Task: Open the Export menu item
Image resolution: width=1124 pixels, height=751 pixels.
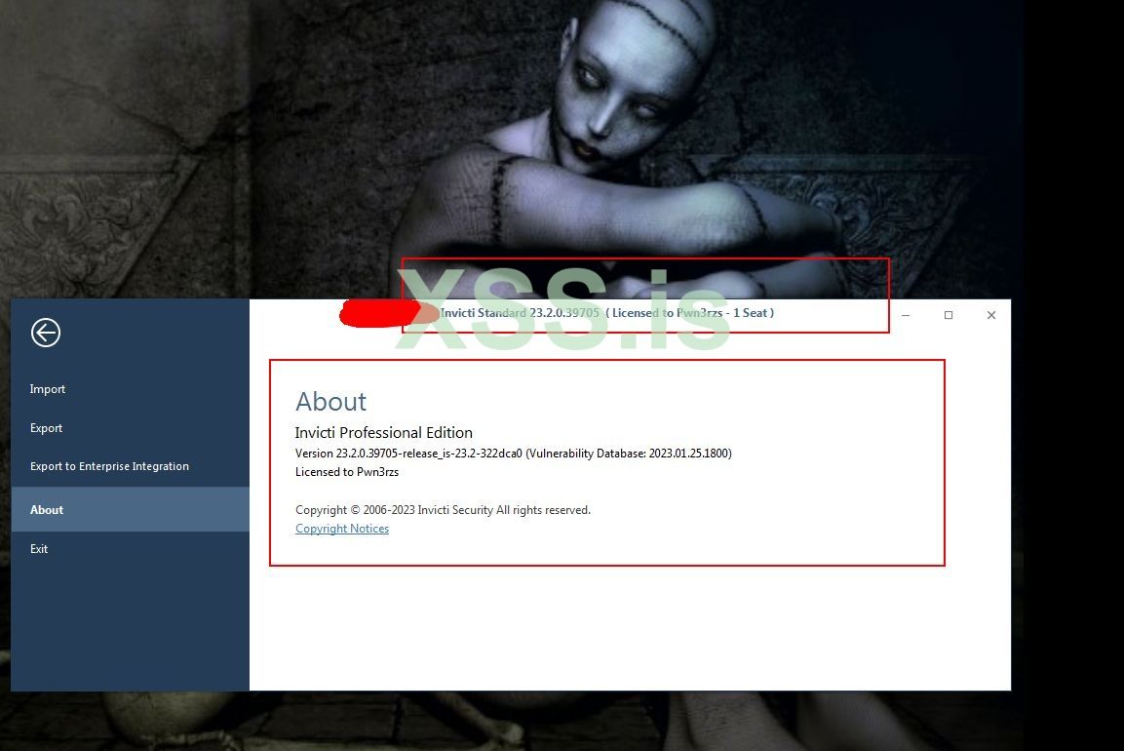Action: click(x=130, y=427)
